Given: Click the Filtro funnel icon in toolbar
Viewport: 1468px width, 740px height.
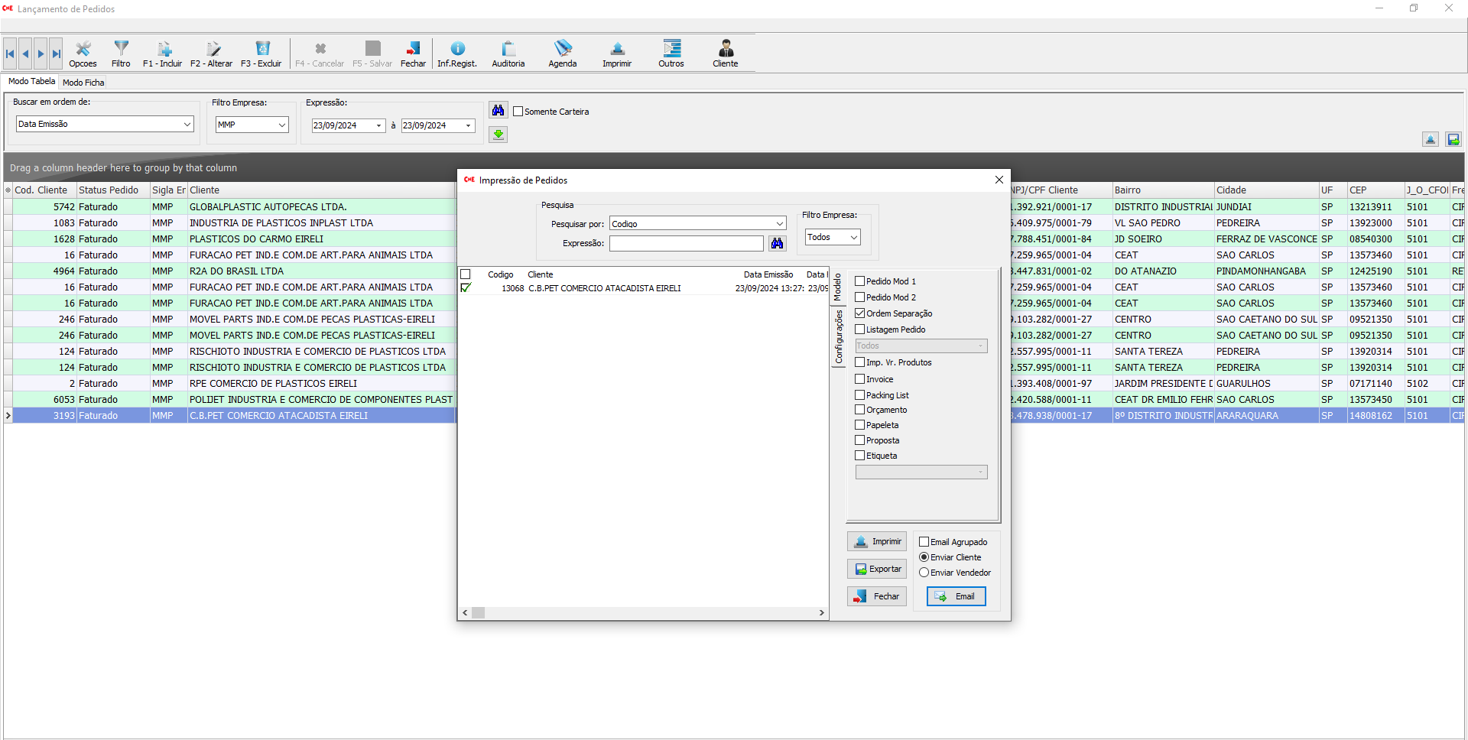Looking at the screenshot, I should coord(121,54).
